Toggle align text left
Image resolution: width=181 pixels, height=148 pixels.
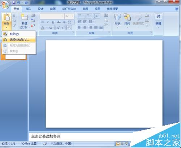(80, 27)
